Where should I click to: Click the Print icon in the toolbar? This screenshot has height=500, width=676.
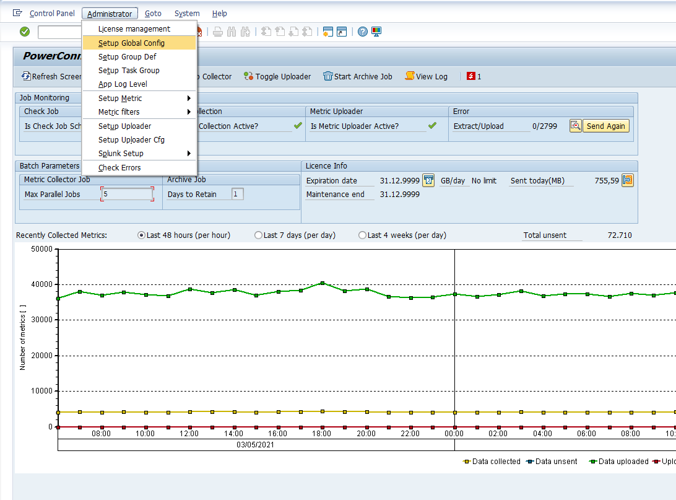click(x=218, y=32)
